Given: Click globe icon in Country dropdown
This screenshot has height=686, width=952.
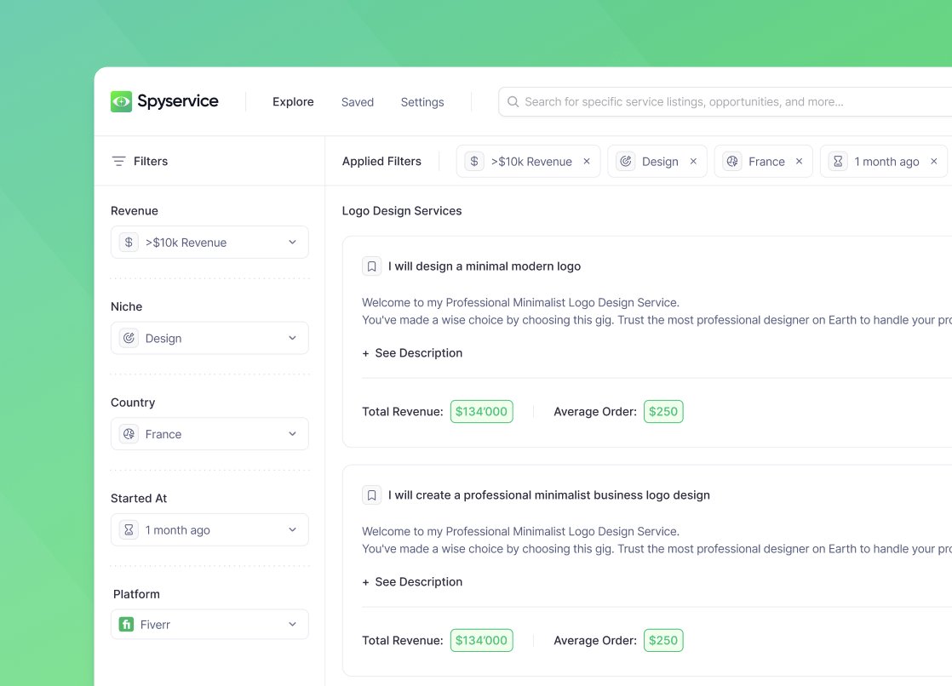Looking at the screenshot, I should click(x=129, y=434).
